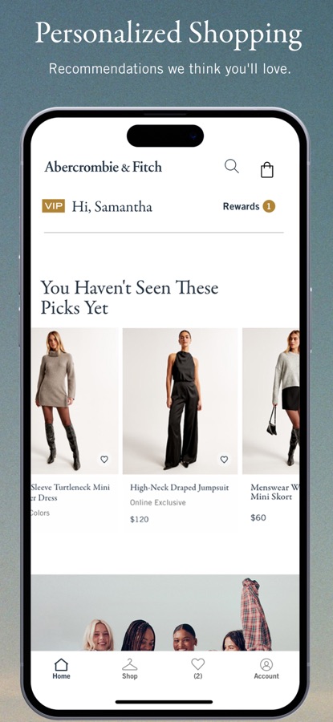333x722 pixels.
Task: Favorite the turtleneck mini dress with heart
Action: [x=104, y=459]
